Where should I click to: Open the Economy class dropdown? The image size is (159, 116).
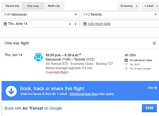click(129, 6)
